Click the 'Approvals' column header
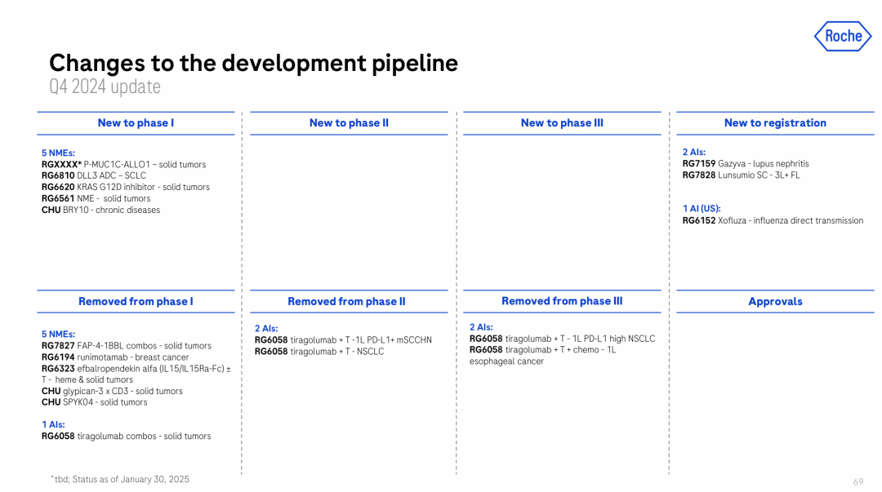This screenshot has height=492, width=882. (x=775, y=302)
